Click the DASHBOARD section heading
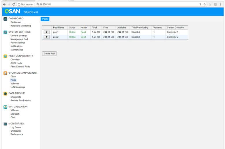225x149 pixels. pos(16,18)
